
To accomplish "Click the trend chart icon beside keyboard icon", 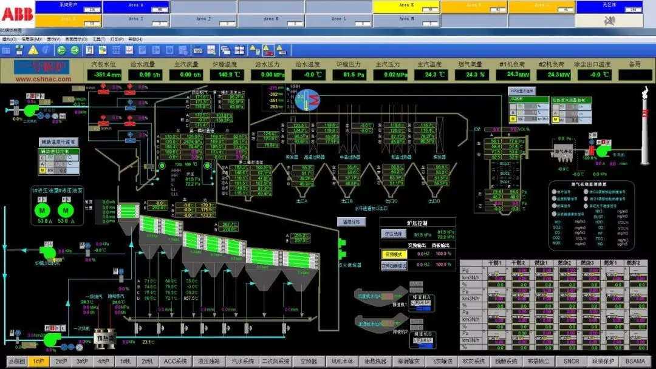I will (x=211, y=50).
